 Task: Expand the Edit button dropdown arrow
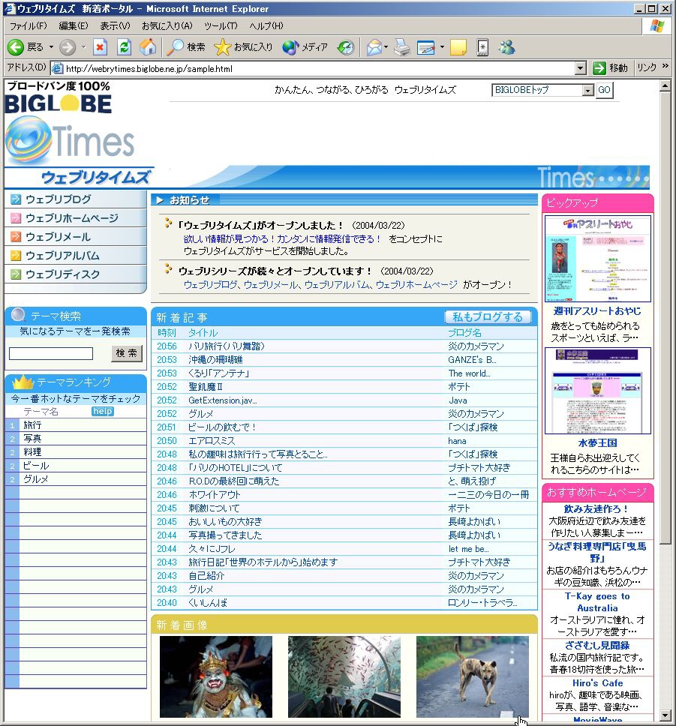(442, 46)
